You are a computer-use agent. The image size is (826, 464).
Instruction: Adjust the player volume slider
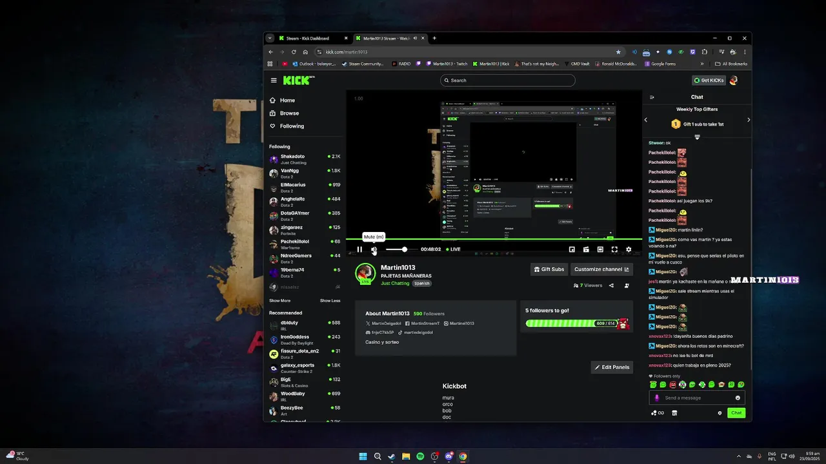tap(401, 249)
